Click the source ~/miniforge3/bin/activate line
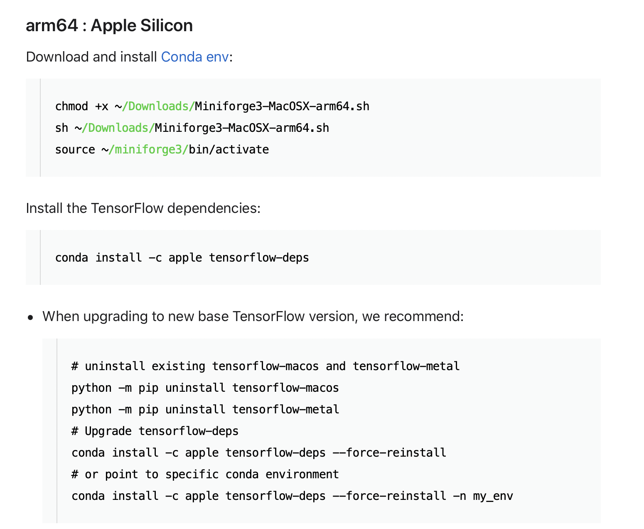The image size is (644, 529). pyautogui.click(x=162, y=150)
